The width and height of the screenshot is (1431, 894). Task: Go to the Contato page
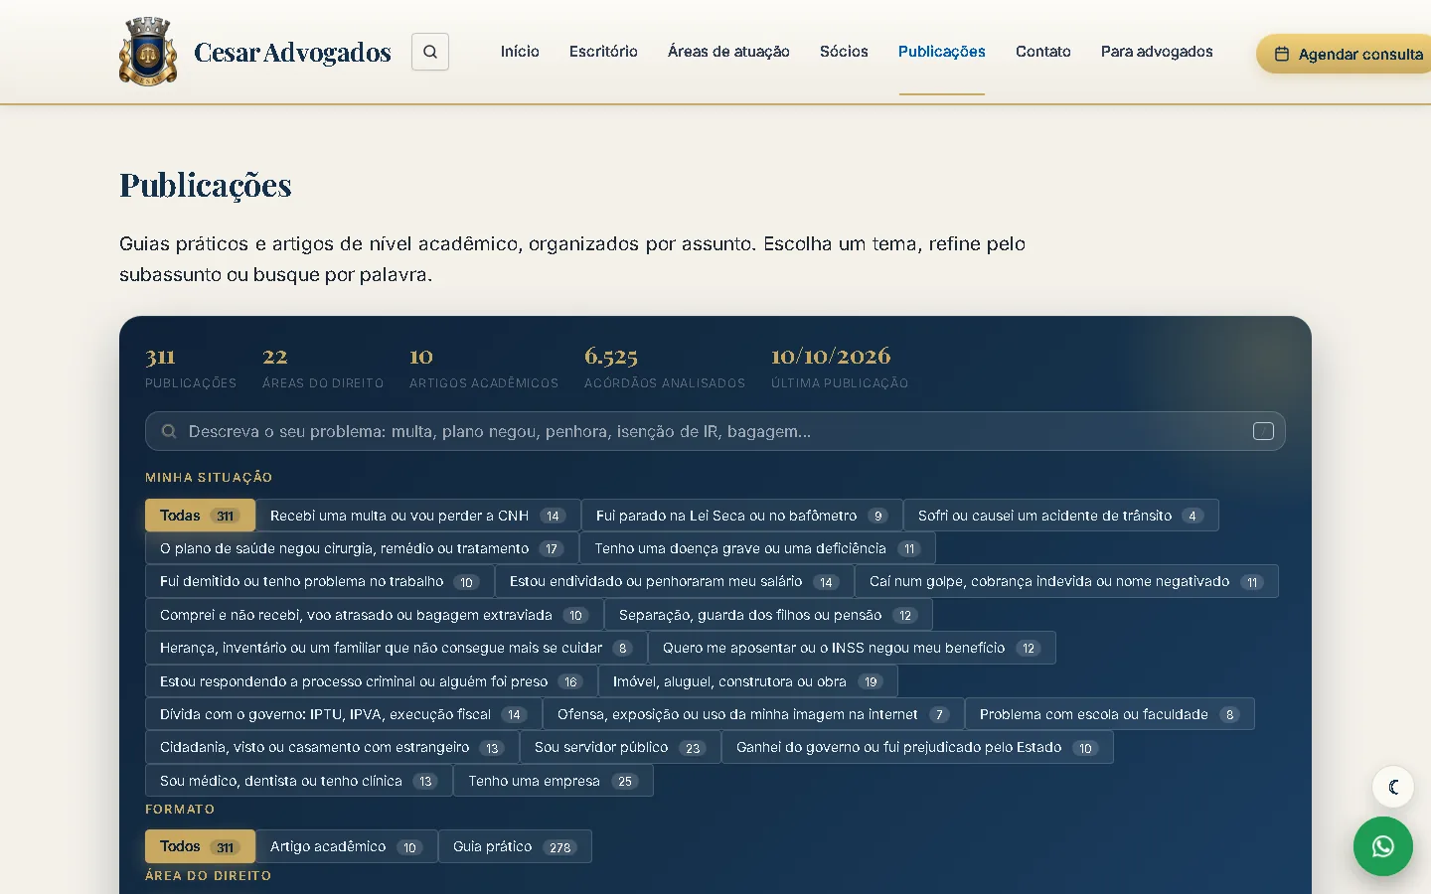click(1043, 52)
